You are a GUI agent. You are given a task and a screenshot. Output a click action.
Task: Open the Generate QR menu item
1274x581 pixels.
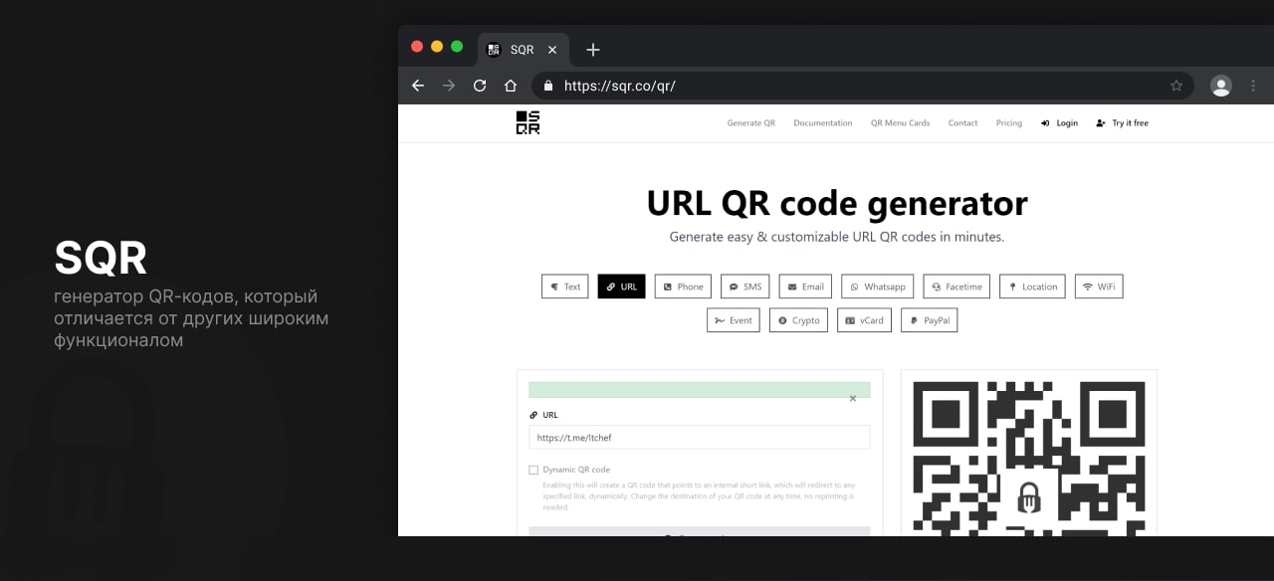[x=750, y=123]
